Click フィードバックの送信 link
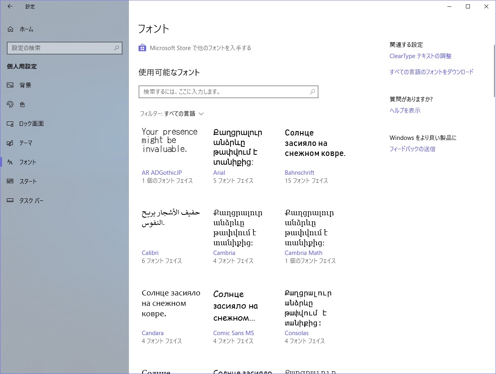The width and height of the screenshot is (496, 374). tap(412, 149)
